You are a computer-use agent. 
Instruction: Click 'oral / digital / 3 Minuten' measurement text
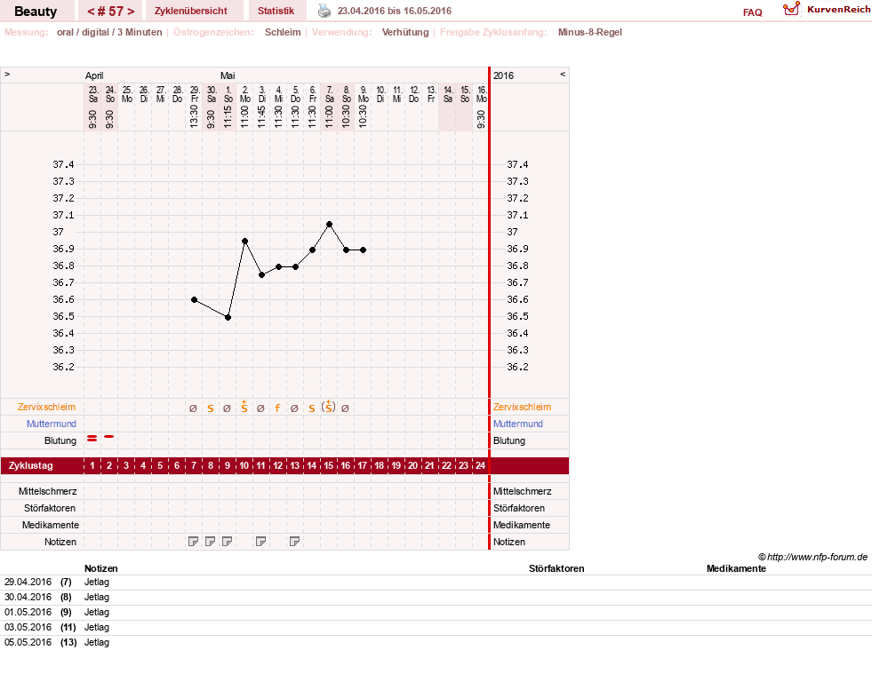pyautogui.click(x=109, y=32)
